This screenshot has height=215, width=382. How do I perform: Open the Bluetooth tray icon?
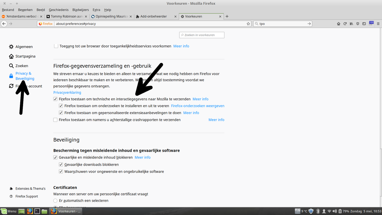[x=318, y=211]
